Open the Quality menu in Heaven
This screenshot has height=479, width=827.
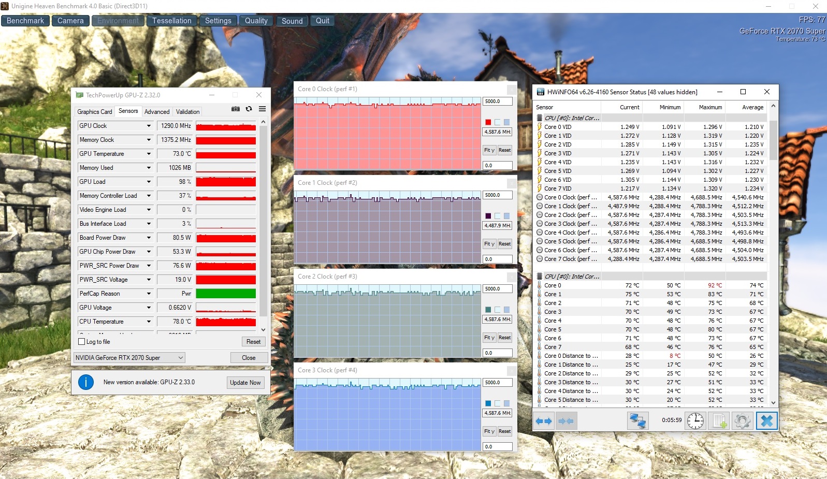(x=256, y=21)
